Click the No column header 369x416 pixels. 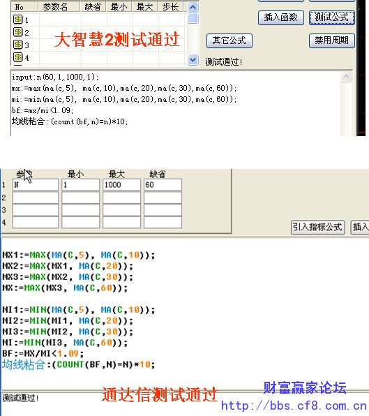[25, 7]
